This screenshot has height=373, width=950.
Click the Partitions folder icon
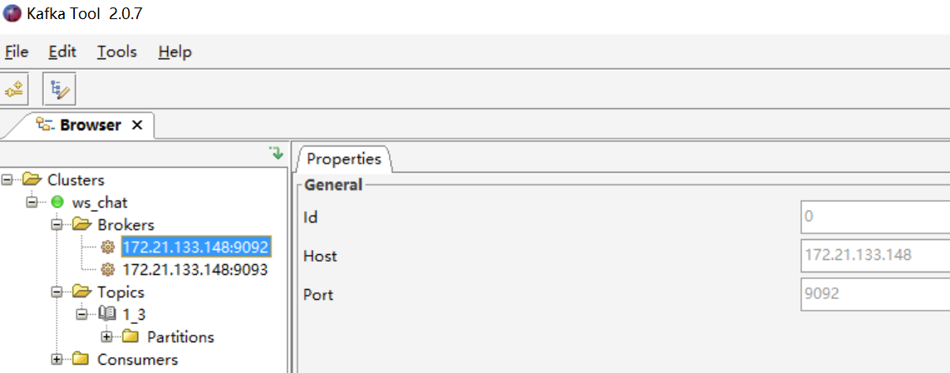[130, 336]
